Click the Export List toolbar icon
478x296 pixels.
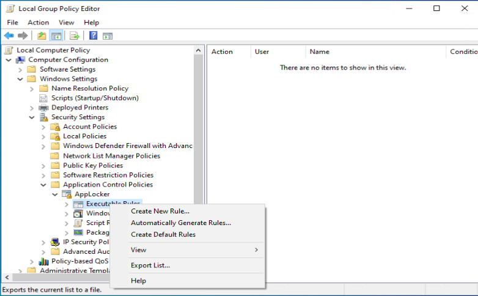click(75, 35)
